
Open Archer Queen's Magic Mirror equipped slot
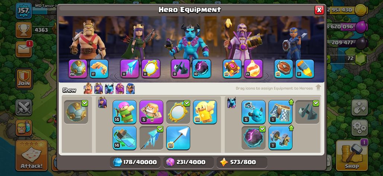(151, 69)
